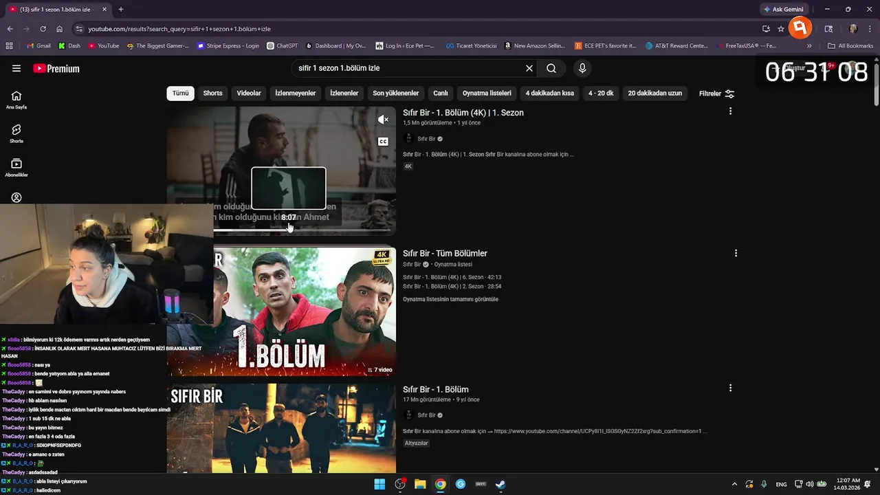Open Stripe Express - Login bookmark
Screen dimensions: 880x495
coord(228,46)
